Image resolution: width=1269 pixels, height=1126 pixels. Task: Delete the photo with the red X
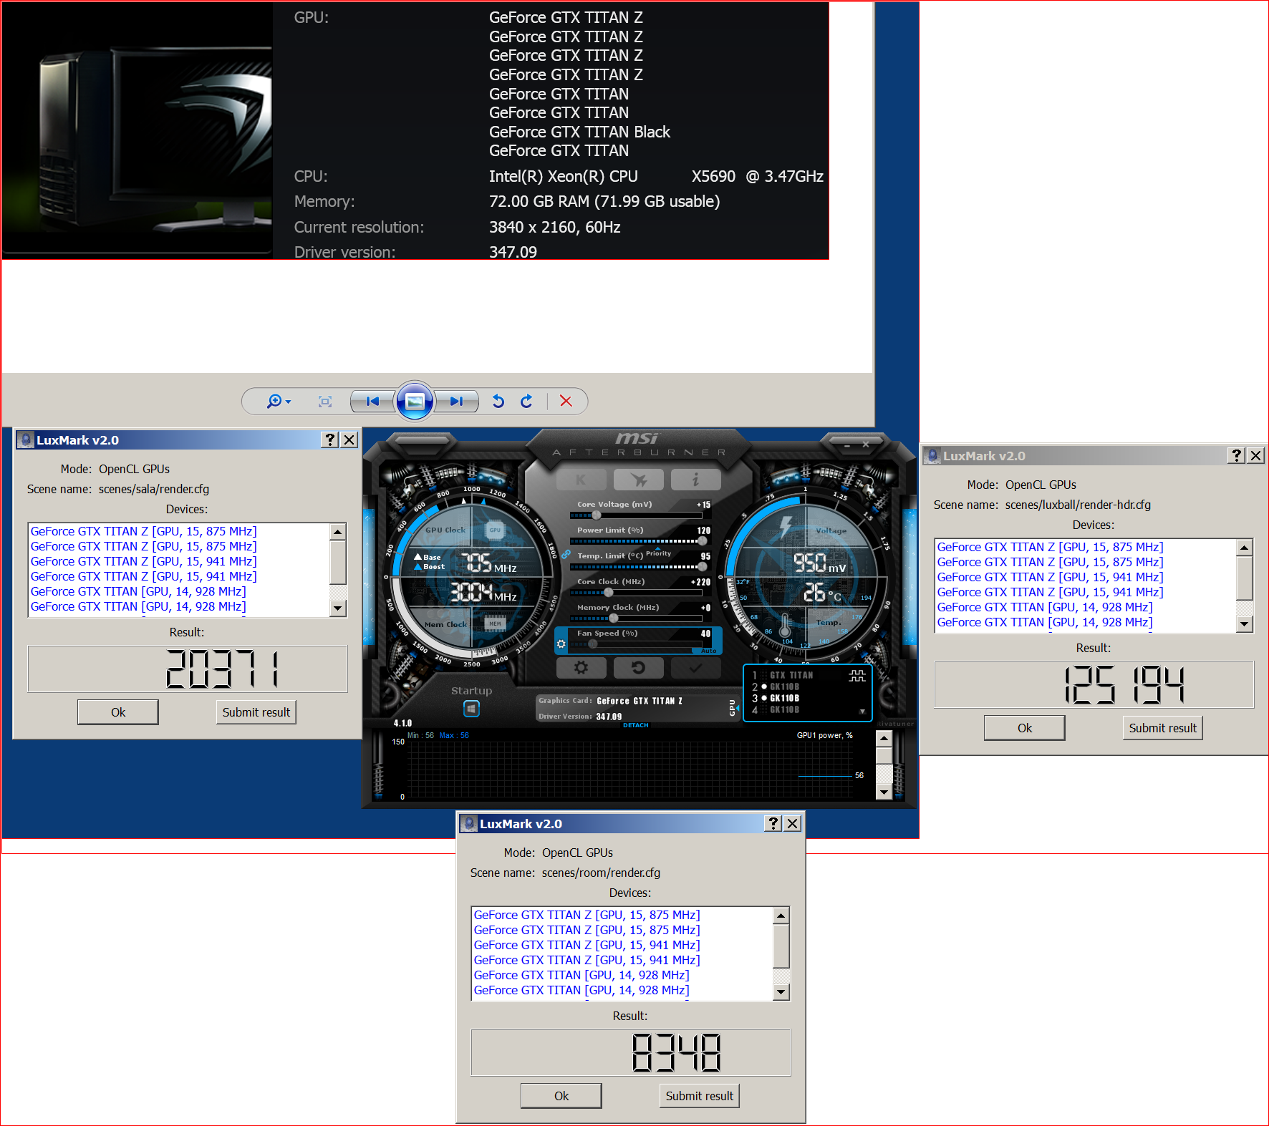pyautogui.click(x=566, y=402)
